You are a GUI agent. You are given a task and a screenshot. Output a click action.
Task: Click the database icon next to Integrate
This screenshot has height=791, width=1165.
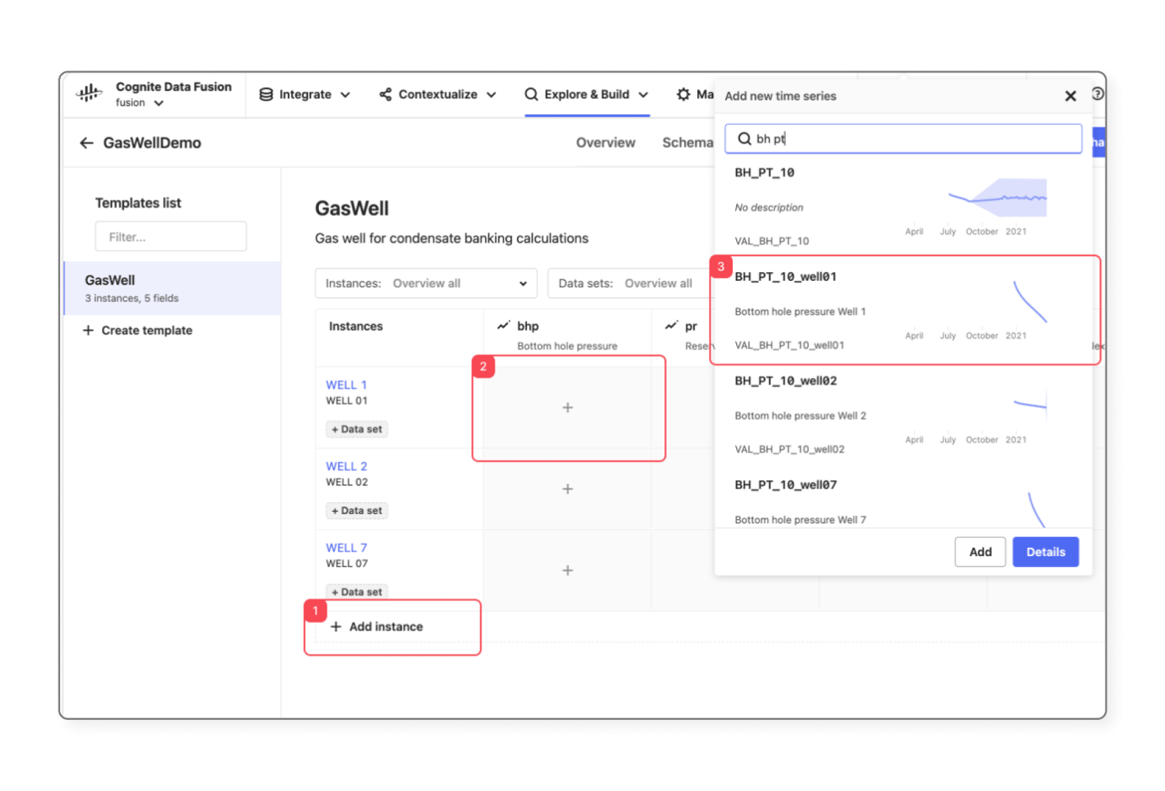(x=264, y=94)
